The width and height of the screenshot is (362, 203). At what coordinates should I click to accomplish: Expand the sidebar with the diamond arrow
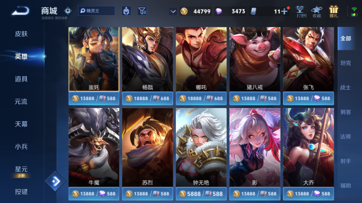tap(56, 181)
